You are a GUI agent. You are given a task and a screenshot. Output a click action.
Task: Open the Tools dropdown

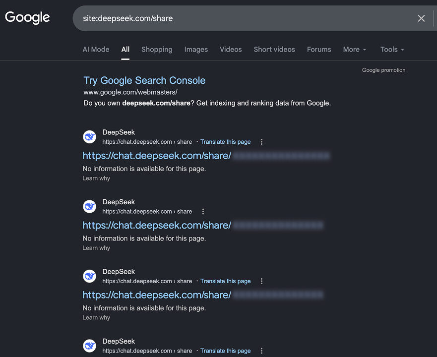(392, 50)
